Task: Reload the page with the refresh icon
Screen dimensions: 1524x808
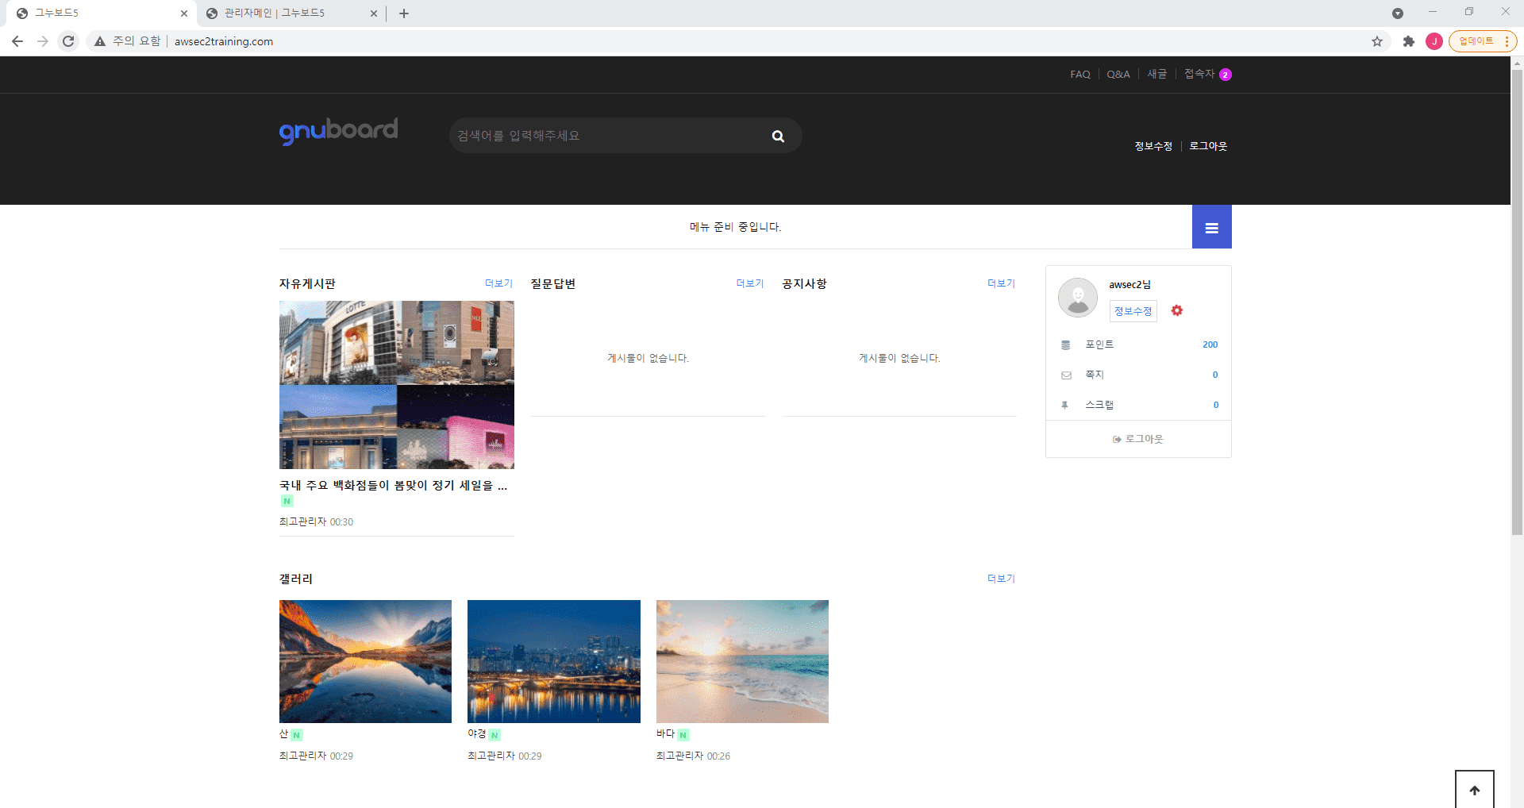Action: (x=69, y=41)
